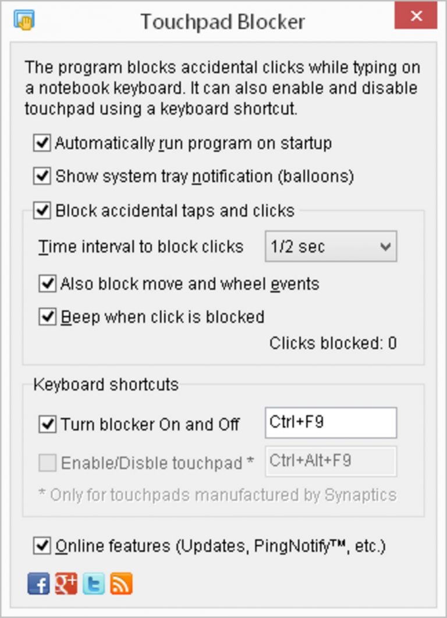Click the Ctrl+Alt+F9 shortcut field
Viewport: 447px width, 618px height.
[x=331, y=461]
